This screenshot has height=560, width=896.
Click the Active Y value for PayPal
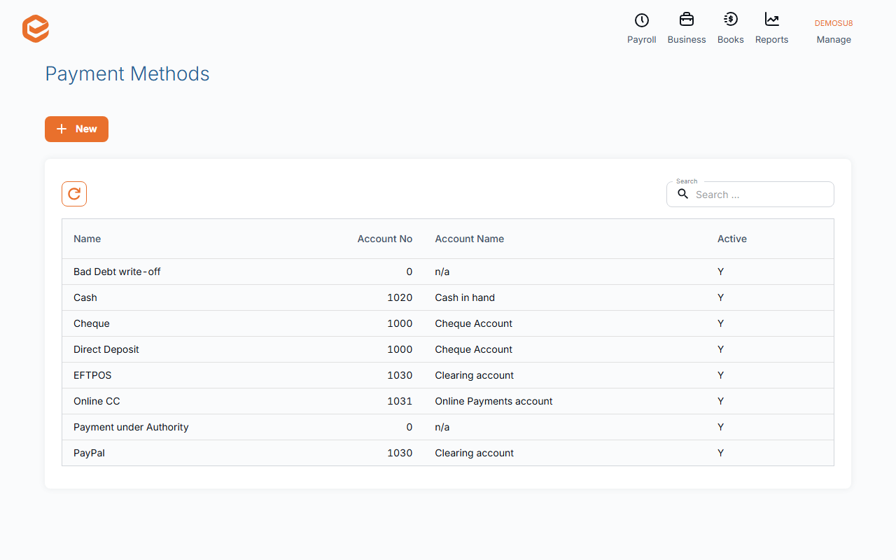721,453
